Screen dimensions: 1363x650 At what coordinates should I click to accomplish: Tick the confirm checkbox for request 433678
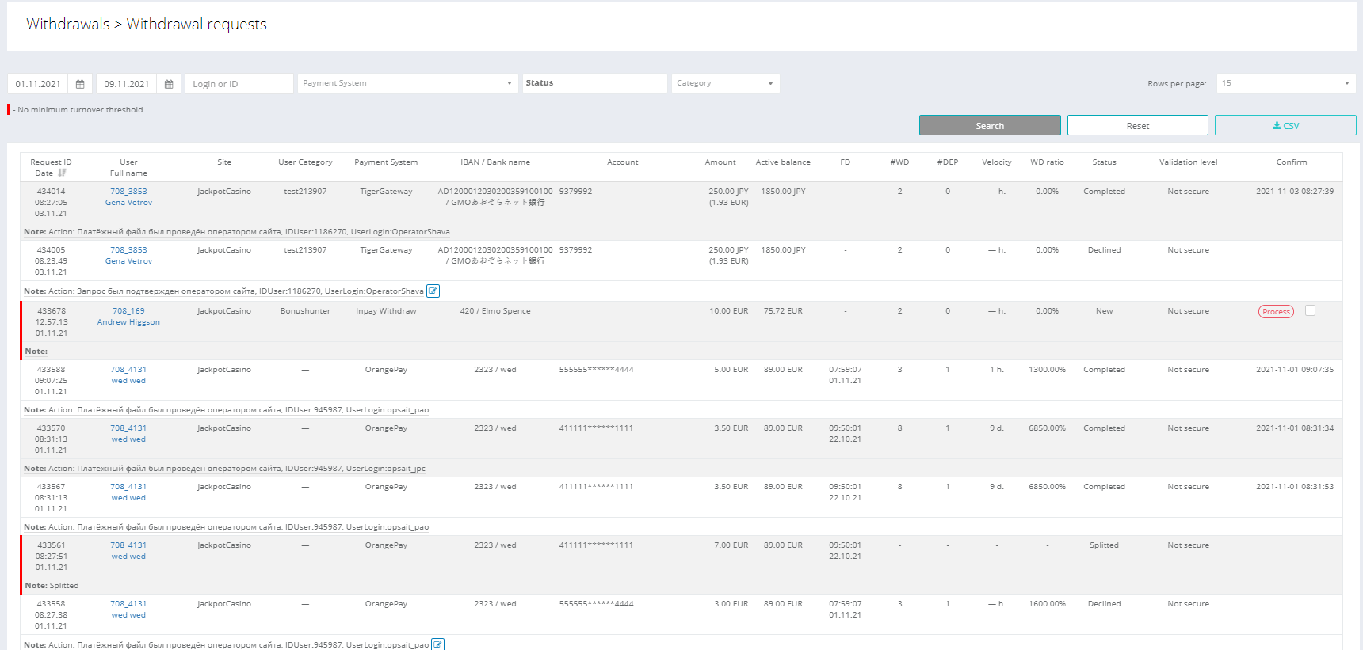point(1310,311)
